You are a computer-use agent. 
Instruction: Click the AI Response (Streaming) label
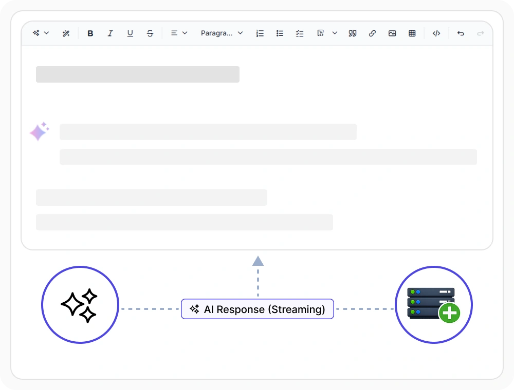coord(258,309)
